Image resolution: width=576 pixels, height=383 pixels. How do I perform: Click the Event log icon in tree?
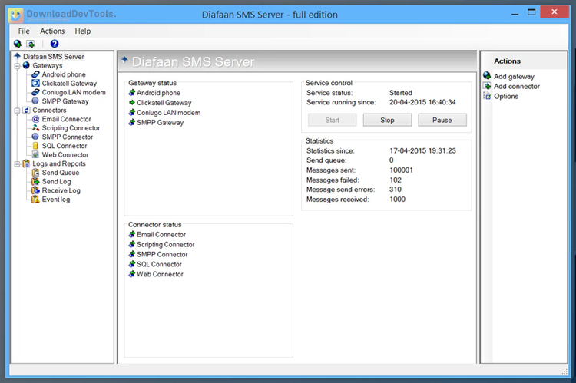35,200
